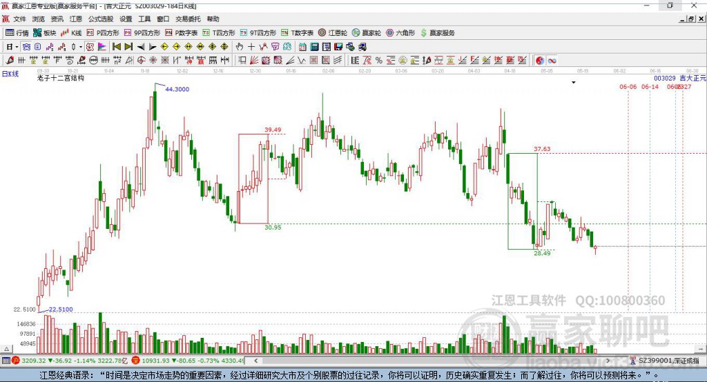Click the red-blue yin-yang icon
The image size is (707, 382).
(540, 61)
